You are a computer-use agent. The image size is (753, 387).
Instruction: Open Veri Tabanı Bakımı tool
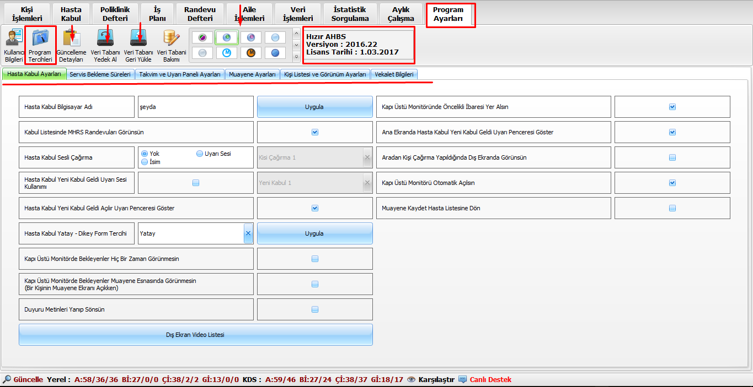(x=171, y=45)
